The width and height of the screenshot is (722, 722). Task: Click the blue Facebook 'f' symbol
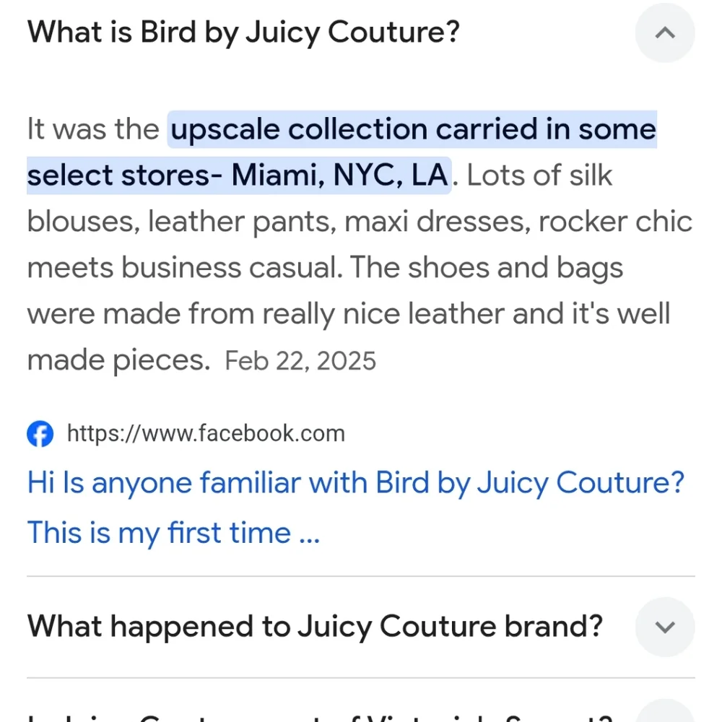[x=40, y=434]
